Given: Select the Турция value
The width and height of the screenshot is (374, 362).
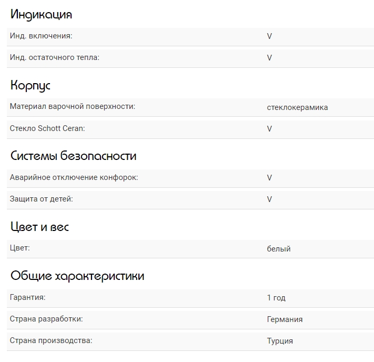Looking at the screenshot, I should (x=280, y=341).
